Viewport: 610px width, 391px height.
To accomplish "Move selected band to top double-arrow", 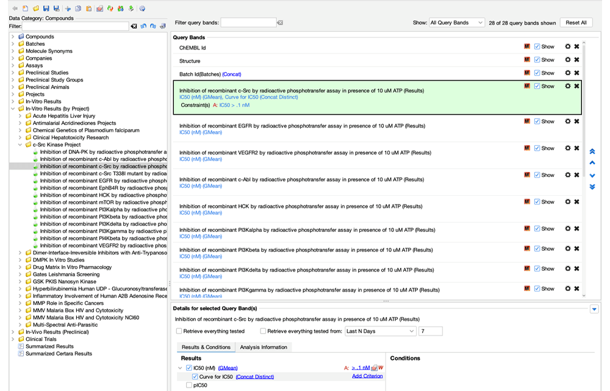I will (592, 151).
